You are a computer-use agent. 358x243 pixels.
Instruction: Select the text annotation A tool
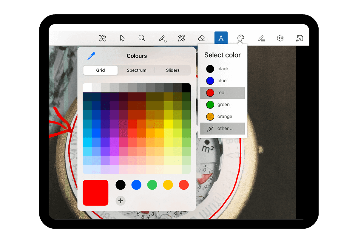pyautogui.click(x=221, y=38)
